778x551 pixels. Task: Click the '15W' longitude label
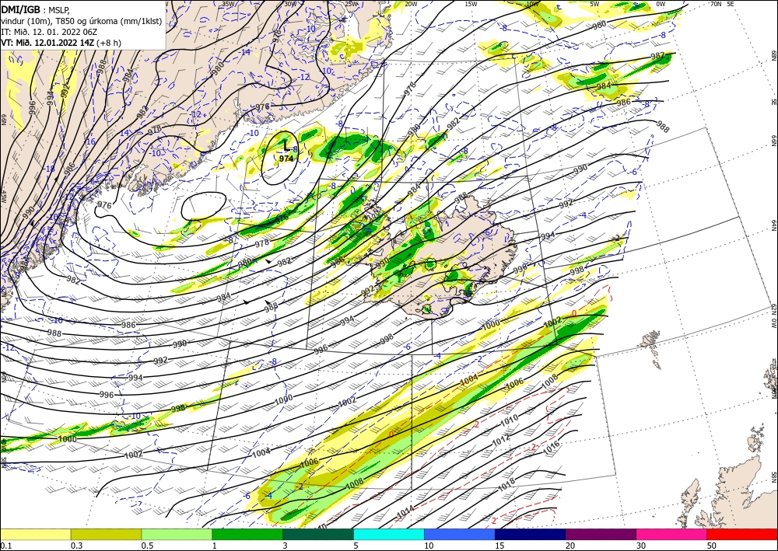click(471, 4)
